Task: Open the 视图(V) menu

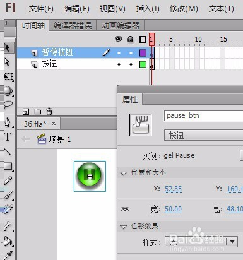Action: [112, 9]
